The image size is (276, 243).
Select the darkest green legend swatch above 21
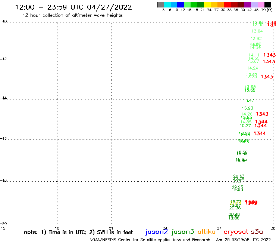pyautogui.click(x=201, y=5)
